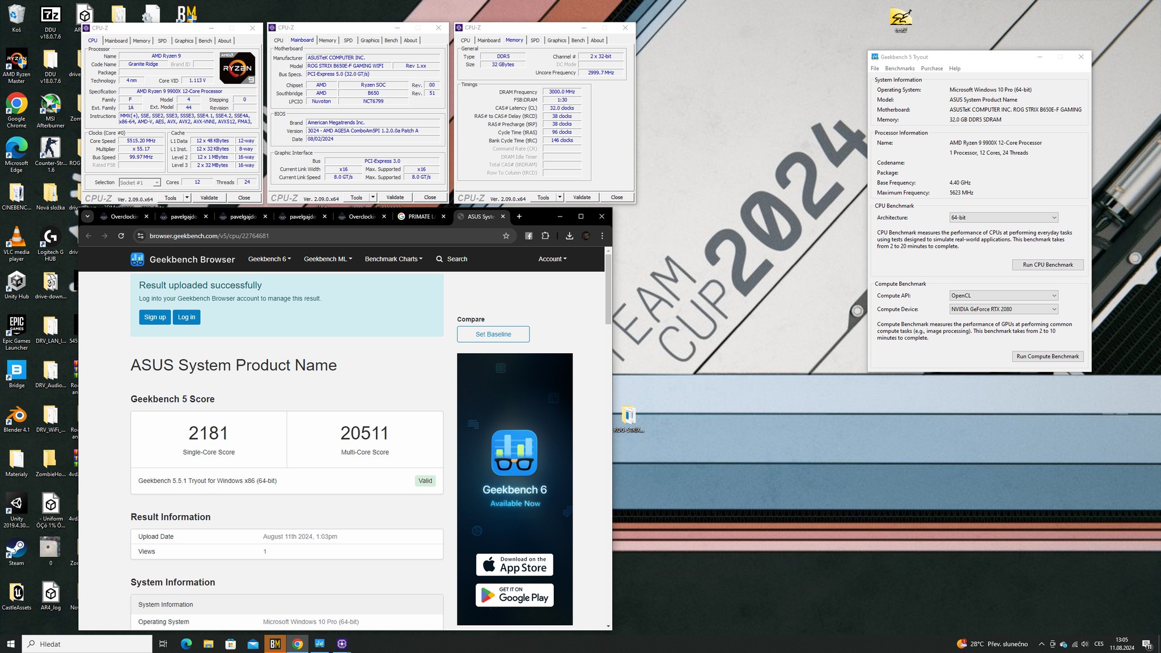Open the Architecture 64-bit dropdown
Screen dimensions: 1161x653
coord(1003,218)
